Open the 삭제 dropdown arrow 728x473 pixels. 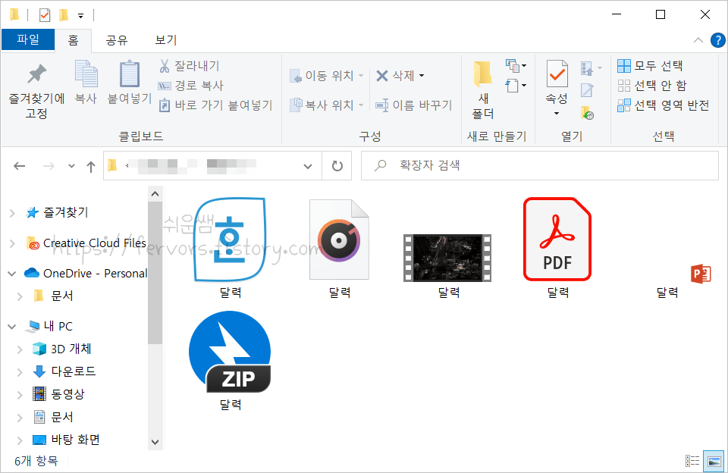tap(422, 76)
